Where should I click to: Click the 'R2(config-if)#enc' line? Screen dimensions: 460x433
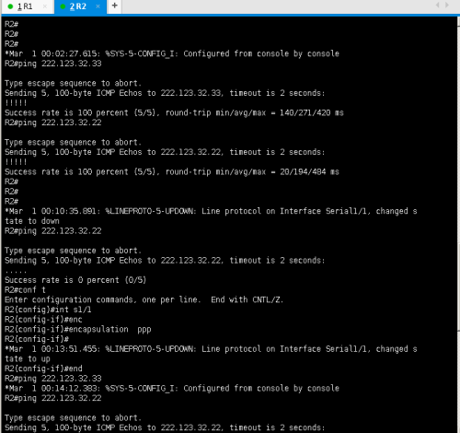coord(43,320)
